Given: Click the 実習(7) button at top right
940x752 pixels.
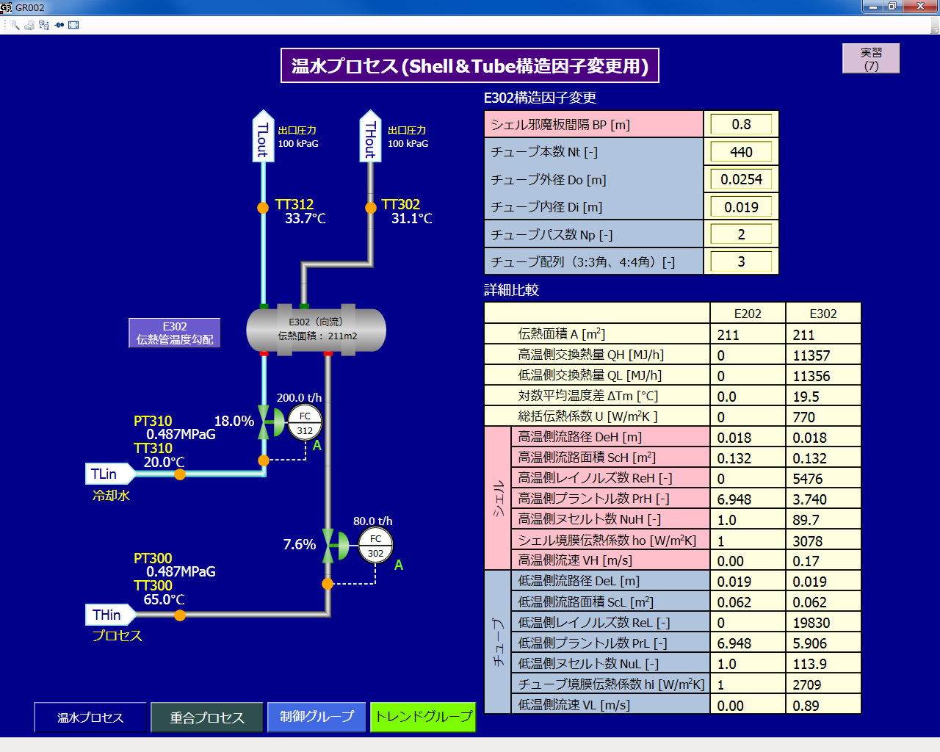Looking at the screenshot, I should [871, 58].
